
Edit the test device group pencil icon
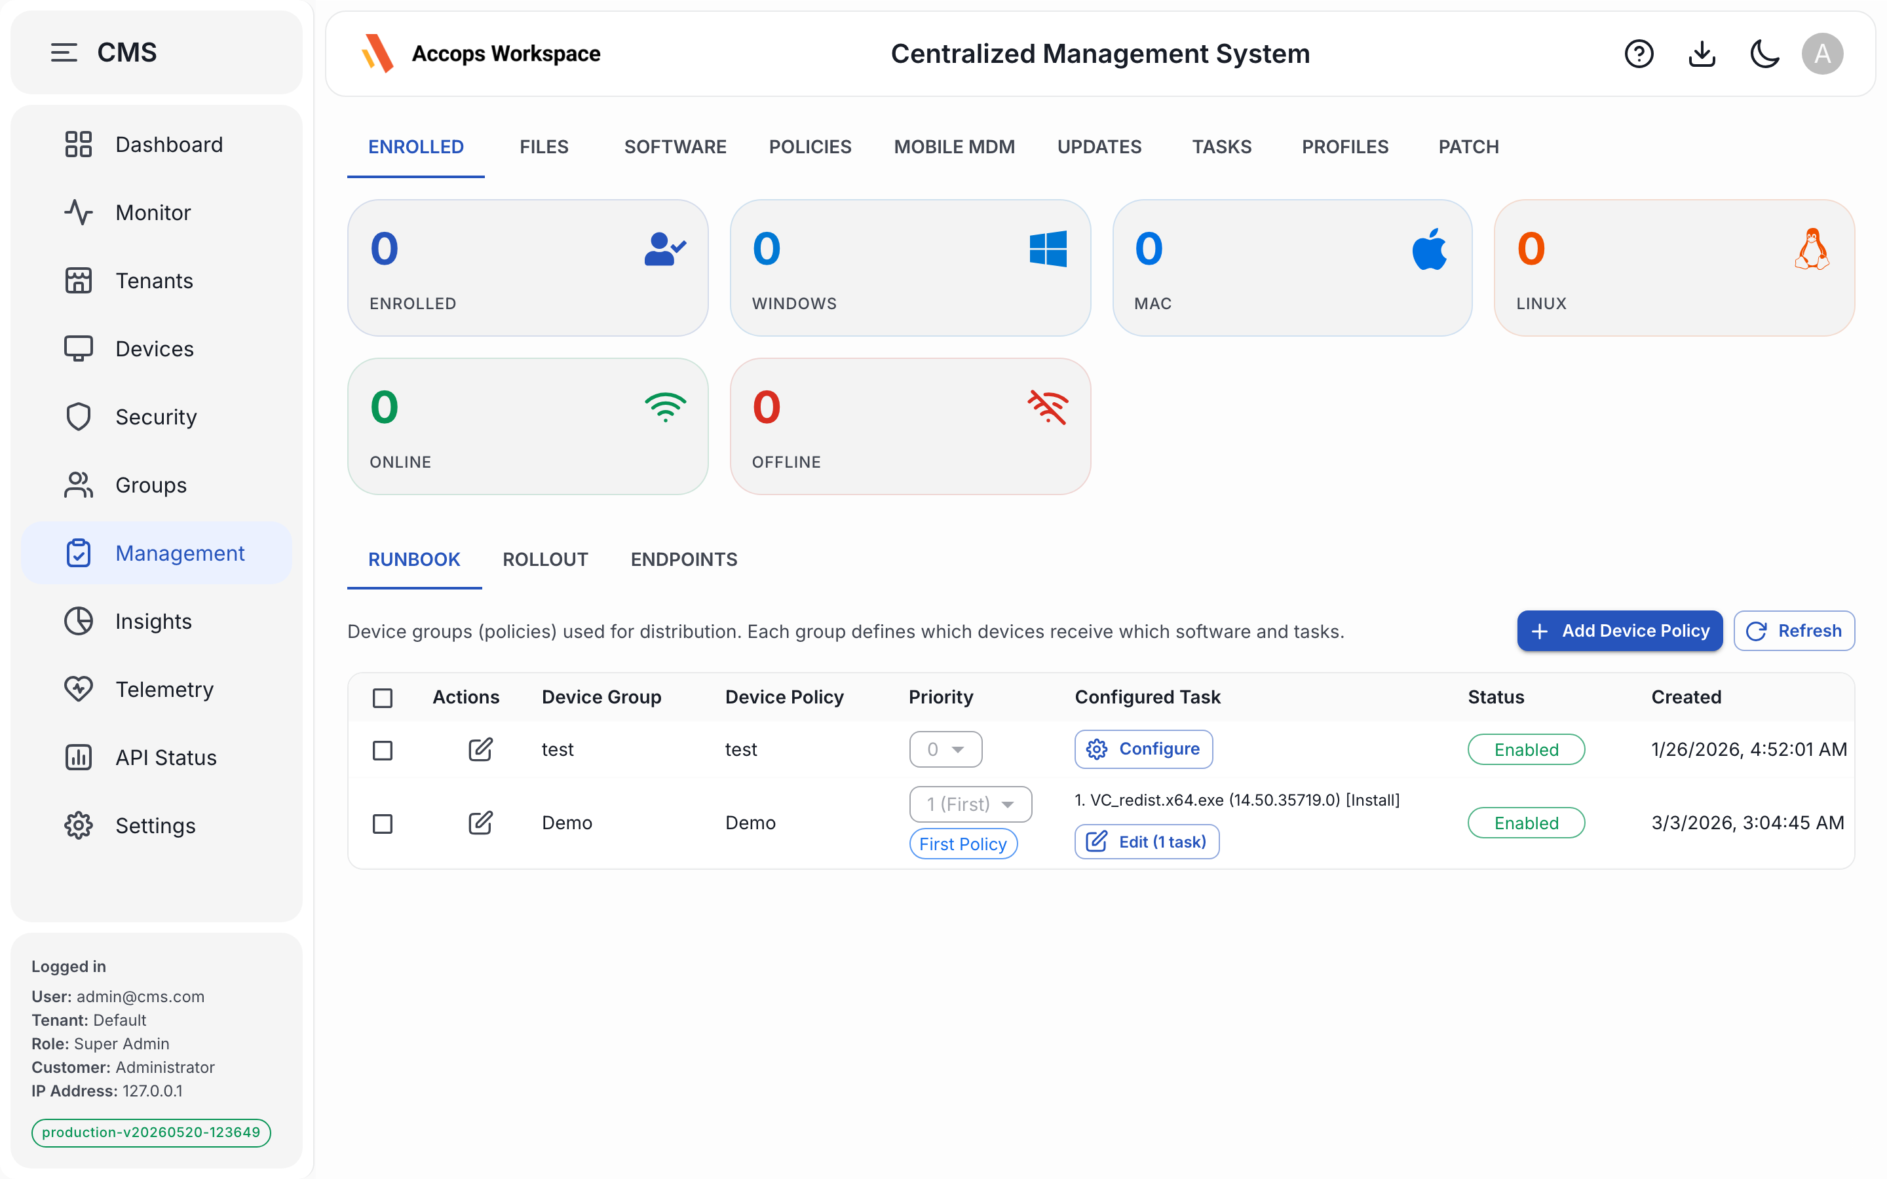pos(480,749)
